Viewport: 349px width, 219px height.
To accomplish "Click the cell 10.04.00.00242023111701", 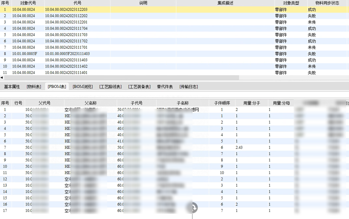I will (66, 47).
